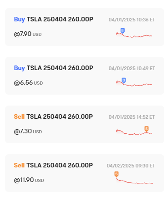Image resolution: width=167 pixels, height=197 pixels.
Task: Select the sparkline chart for the 14:52 order
Action: (134, 131)
